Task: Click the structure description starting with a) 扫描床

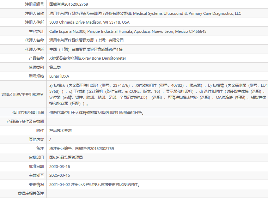Action: (x=158, y=95)
